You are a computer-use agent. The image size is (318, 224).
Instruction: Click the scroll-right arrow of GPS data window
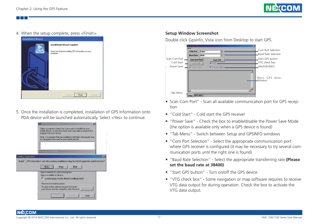pyautogui.click(x=250, y=91)
